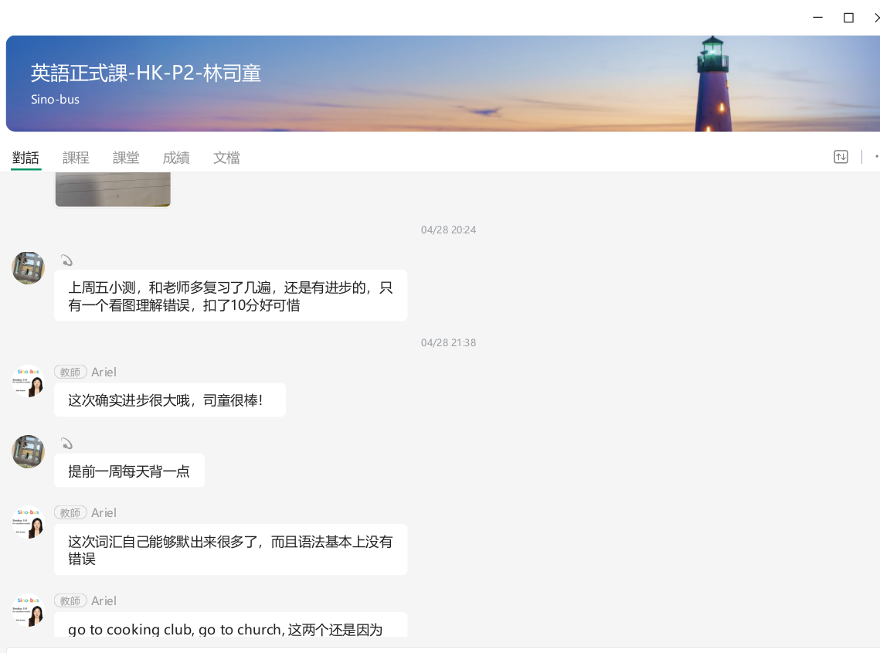Go to the 課堂 tab
This screenshot has height=653, width=880.
(x=126, y=158)
